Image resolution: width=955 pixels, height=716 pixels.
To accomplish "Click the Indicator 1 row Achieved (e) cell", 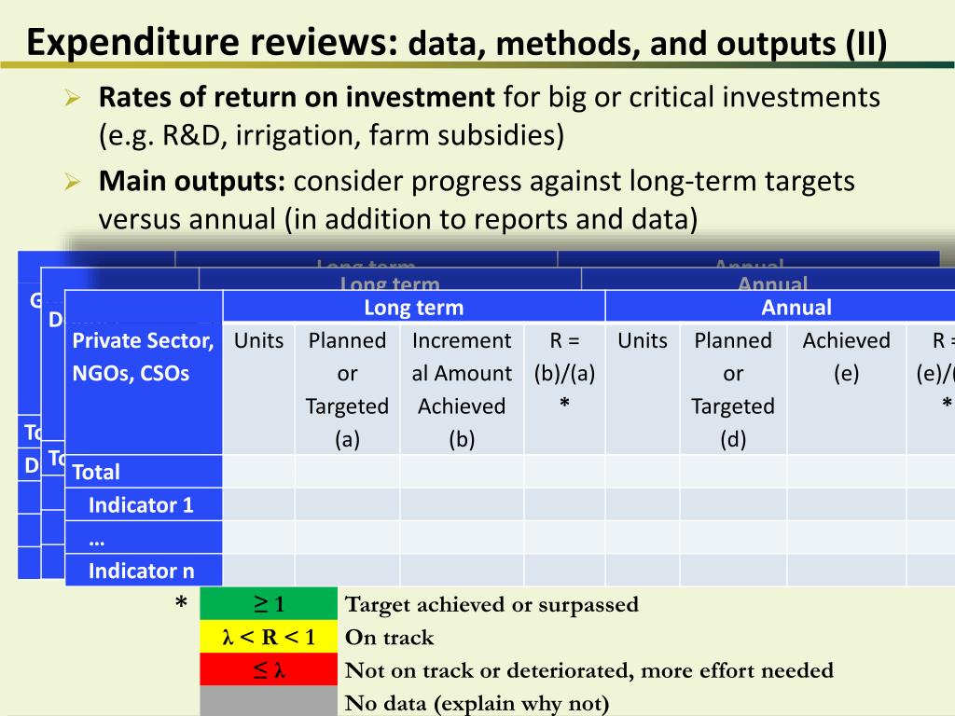I will 847,504.
